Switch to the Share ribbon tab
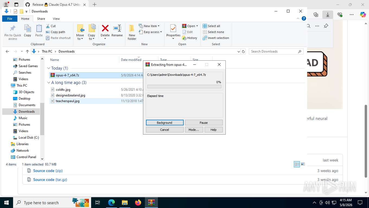This screenshot has width=369, height=208. tap(41, 19)
